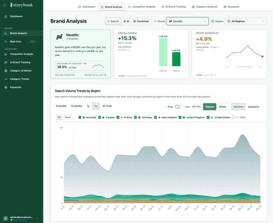Switch to the Dashboard top tab
Image resolution: width=273 pixels, height=223 pixels.
pos(87,7)
